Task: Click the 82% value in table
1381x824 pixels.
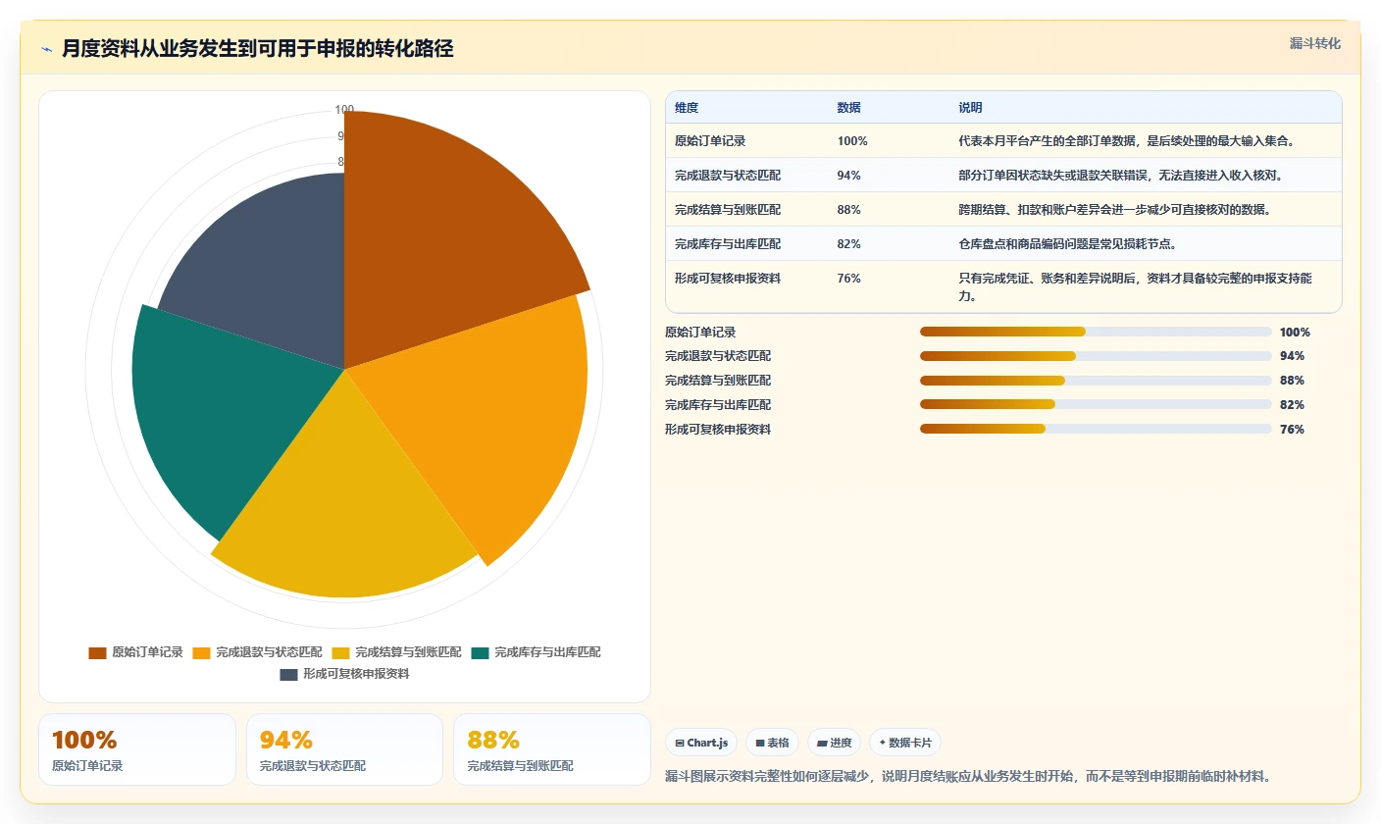Action: (x=849, y=244)
